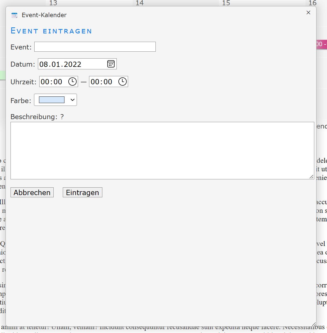Select the year 2022 in the Datum field
The image size is (327, 333).
point(72,64)
